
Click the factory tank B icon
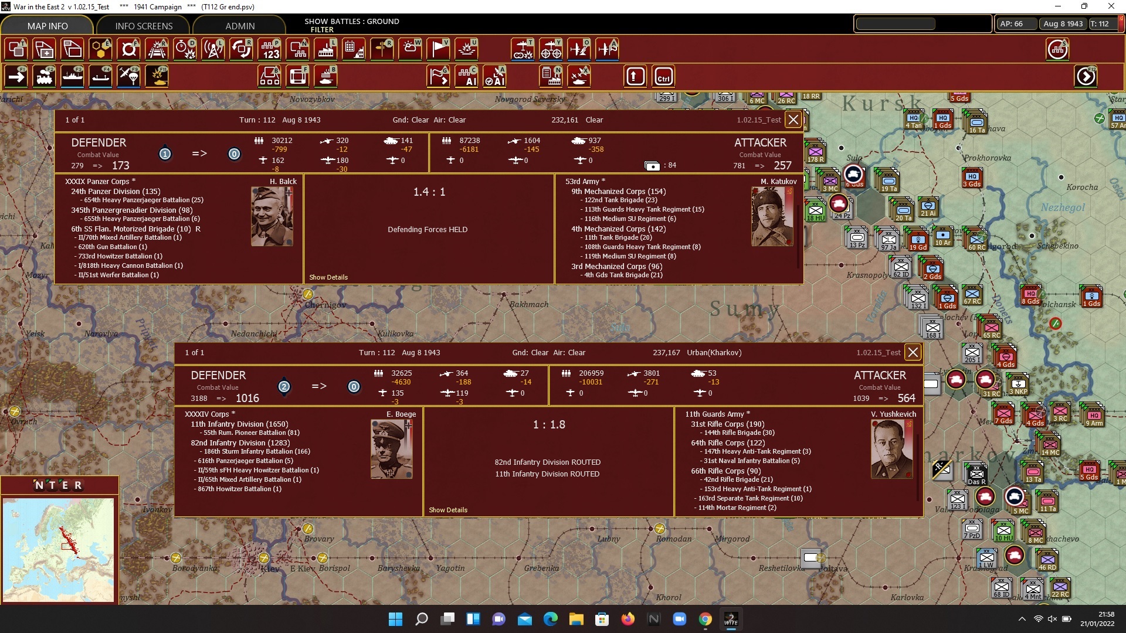click(x=326, y=77)
